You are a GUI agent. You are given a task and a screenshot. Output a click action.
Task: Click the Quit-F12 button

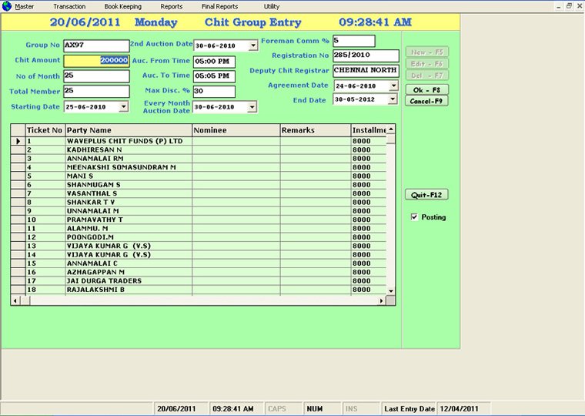tap(426, 195)
